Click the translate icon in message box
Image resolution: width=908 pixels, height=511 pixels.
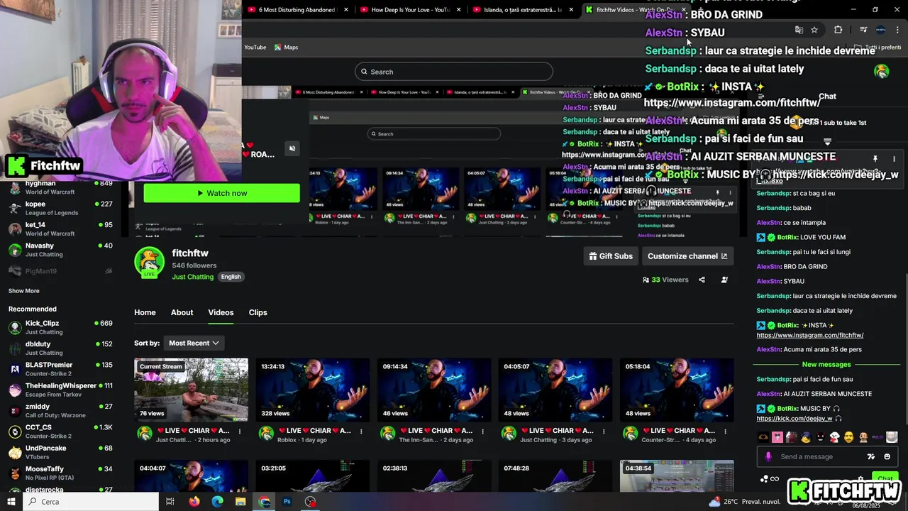[x=871, y=456]
